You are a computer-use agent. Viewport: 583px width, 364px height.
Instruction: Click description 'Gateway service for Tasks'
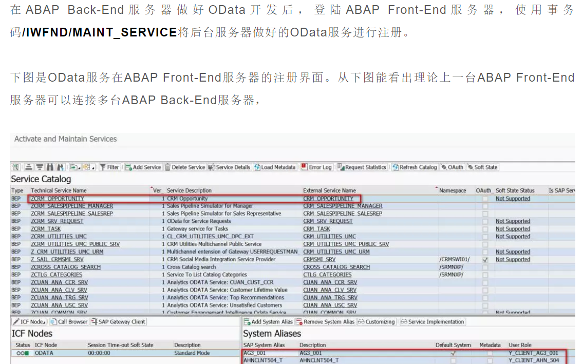[x=197, y=228]
